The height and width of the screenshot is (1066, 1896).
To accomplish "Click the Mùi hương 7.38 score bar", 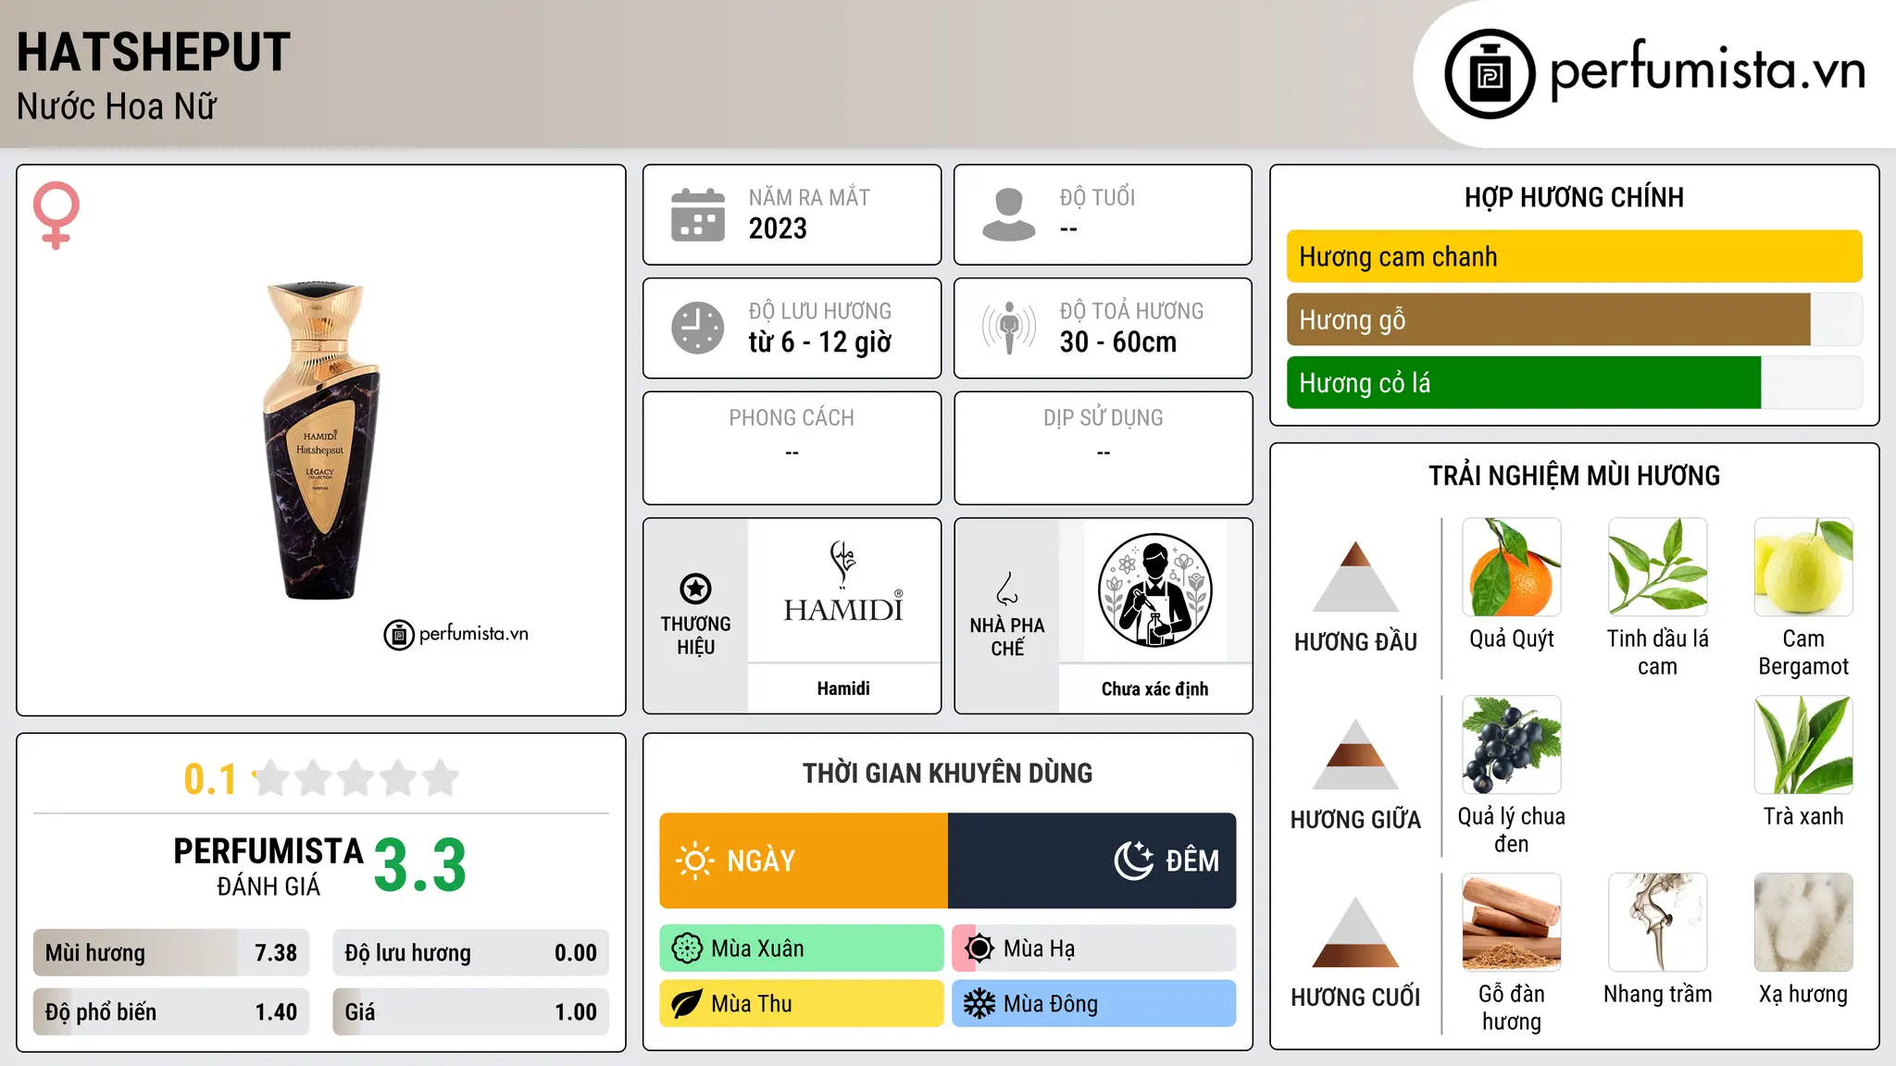I will click(x=171, y=953).
